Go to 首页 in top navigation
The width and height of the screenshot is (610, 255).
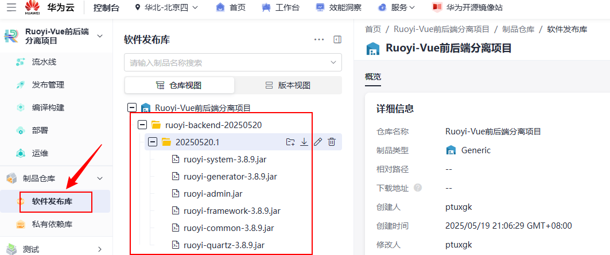[238, 7]
